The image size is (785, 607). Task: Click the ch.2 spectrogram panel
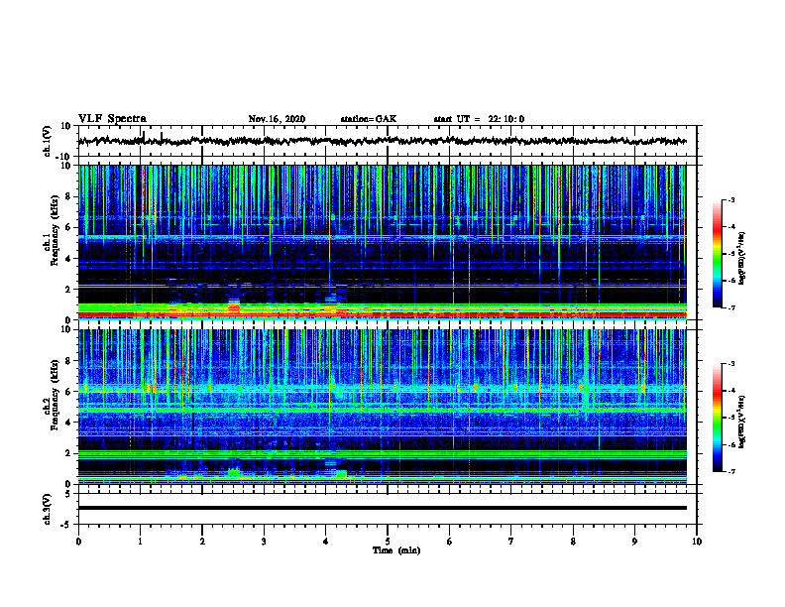point(382,407)
